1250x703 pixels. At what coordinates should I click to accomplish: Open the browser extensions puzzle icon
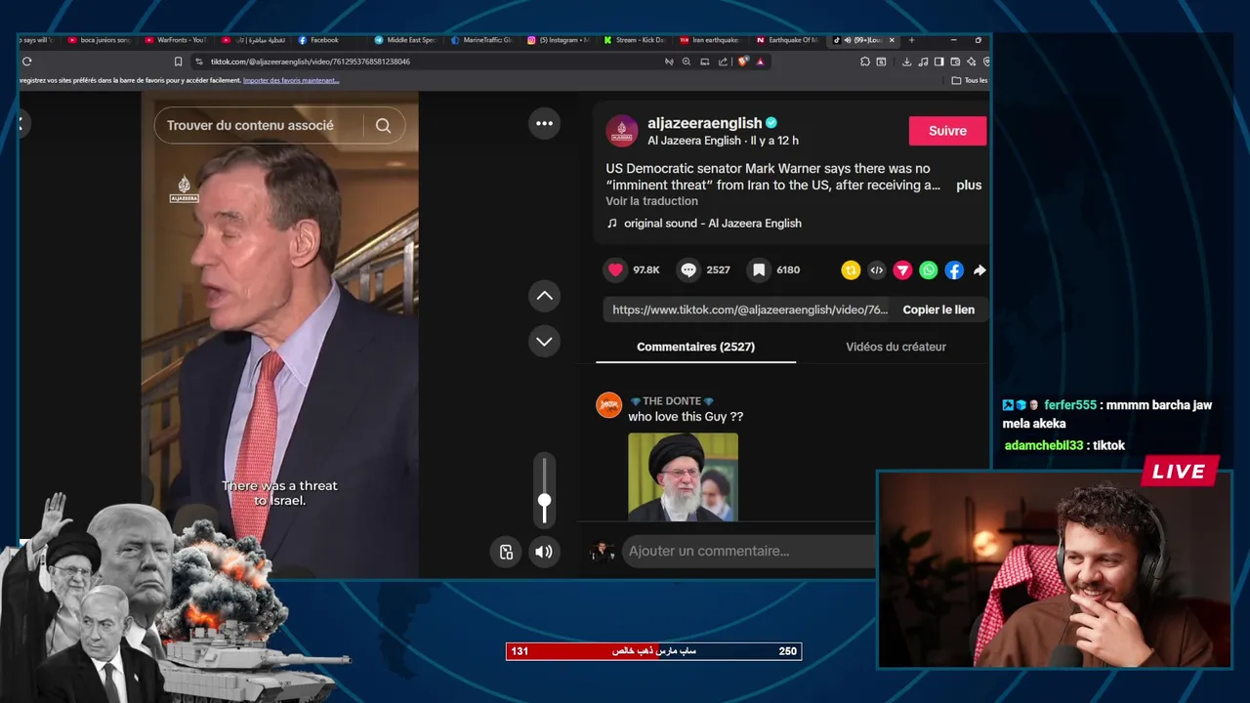coord(865,62)
